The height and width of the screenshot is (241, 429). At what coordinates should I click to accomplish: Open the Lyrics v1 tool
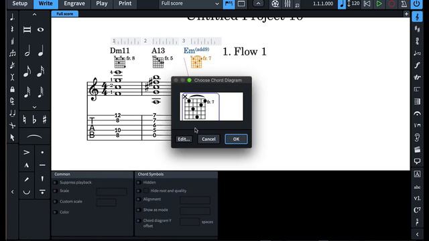417,198
